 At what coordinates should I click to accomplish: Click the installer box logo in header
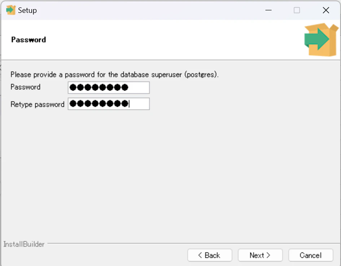(321, 40)
